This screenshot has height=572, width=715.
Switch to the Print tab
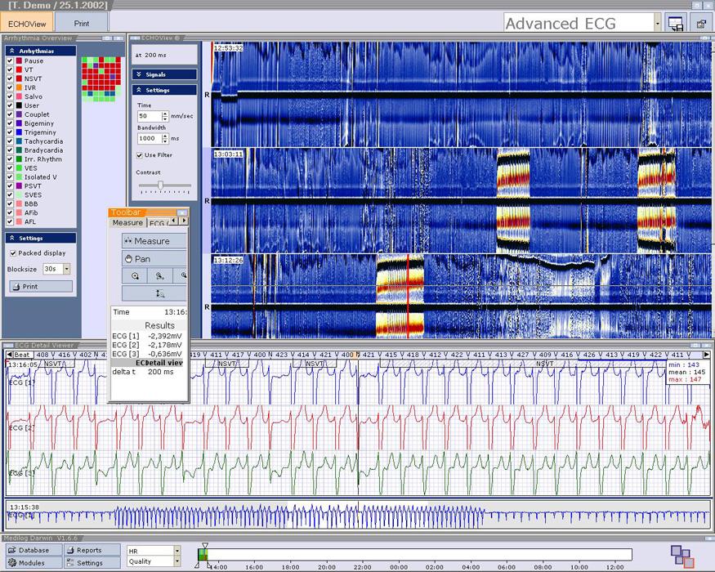point(82,24)
